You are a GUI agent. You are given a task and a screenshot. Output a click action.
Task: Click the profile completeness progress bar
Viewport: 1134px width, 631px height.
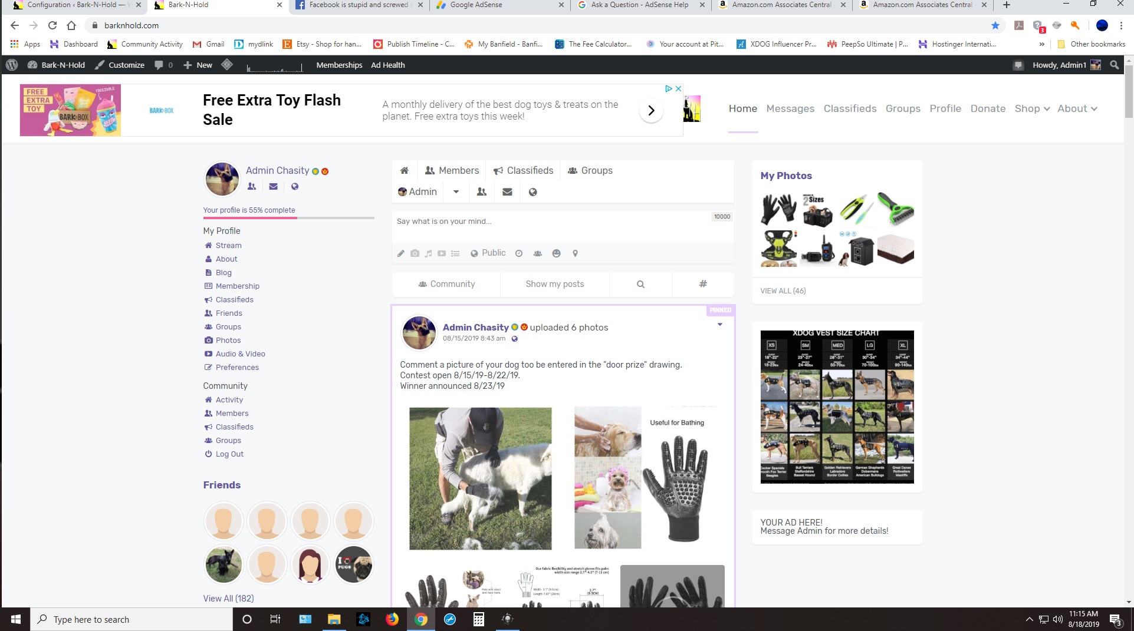(x=289, y=218)
